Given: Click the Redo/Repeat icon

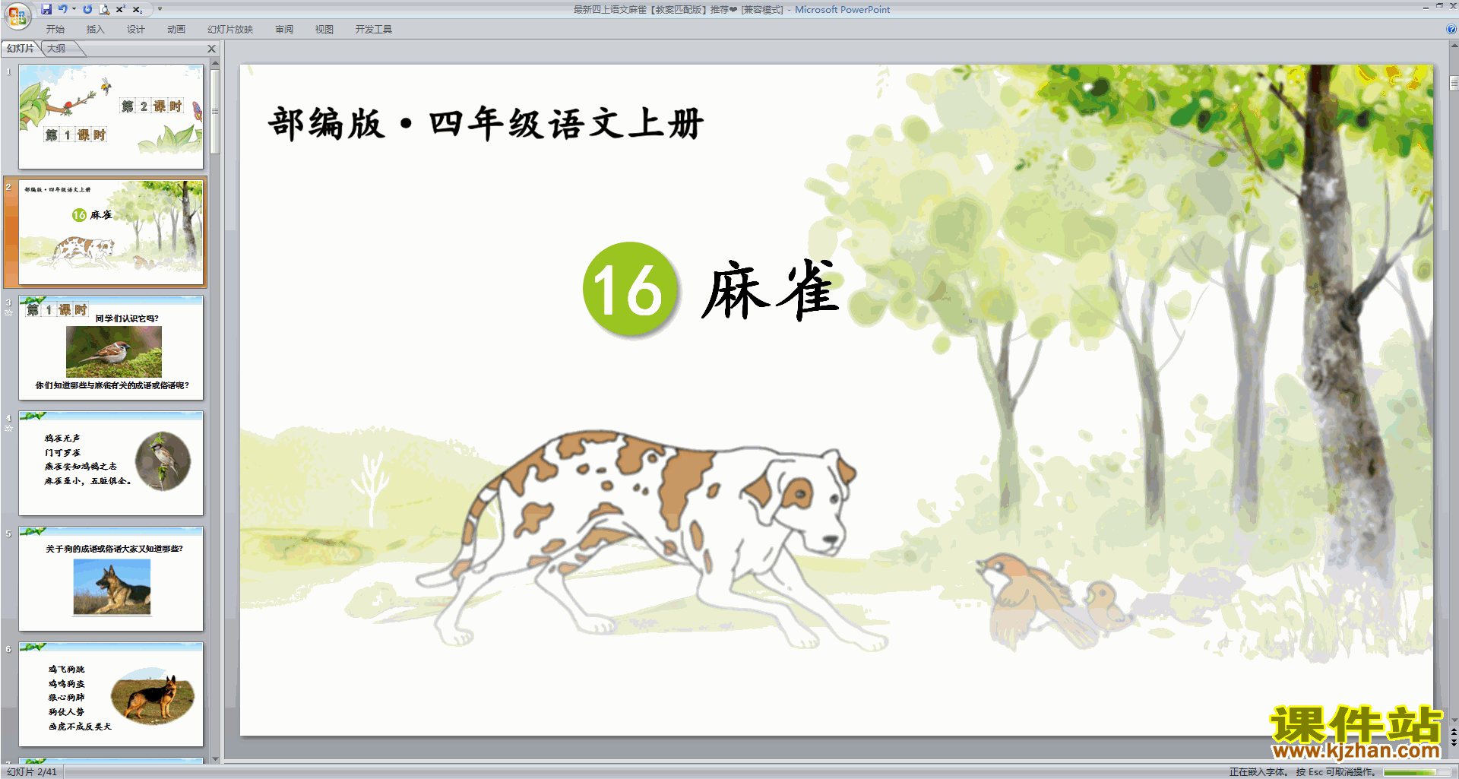Looking at the screenshot, I should (87, 9).
